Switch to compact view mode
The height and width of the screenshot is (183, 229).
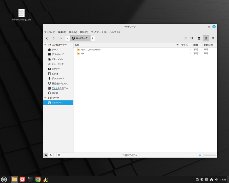(x=213, y=38)
